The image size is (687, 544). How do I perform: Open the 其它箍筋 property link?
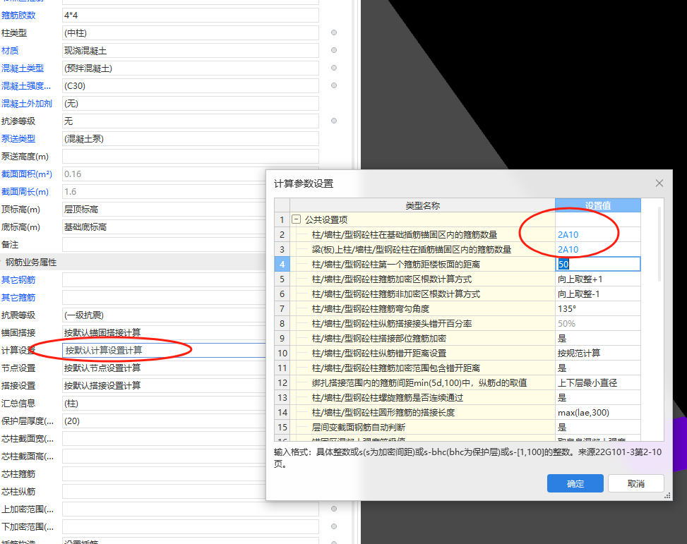coord(18,298)
